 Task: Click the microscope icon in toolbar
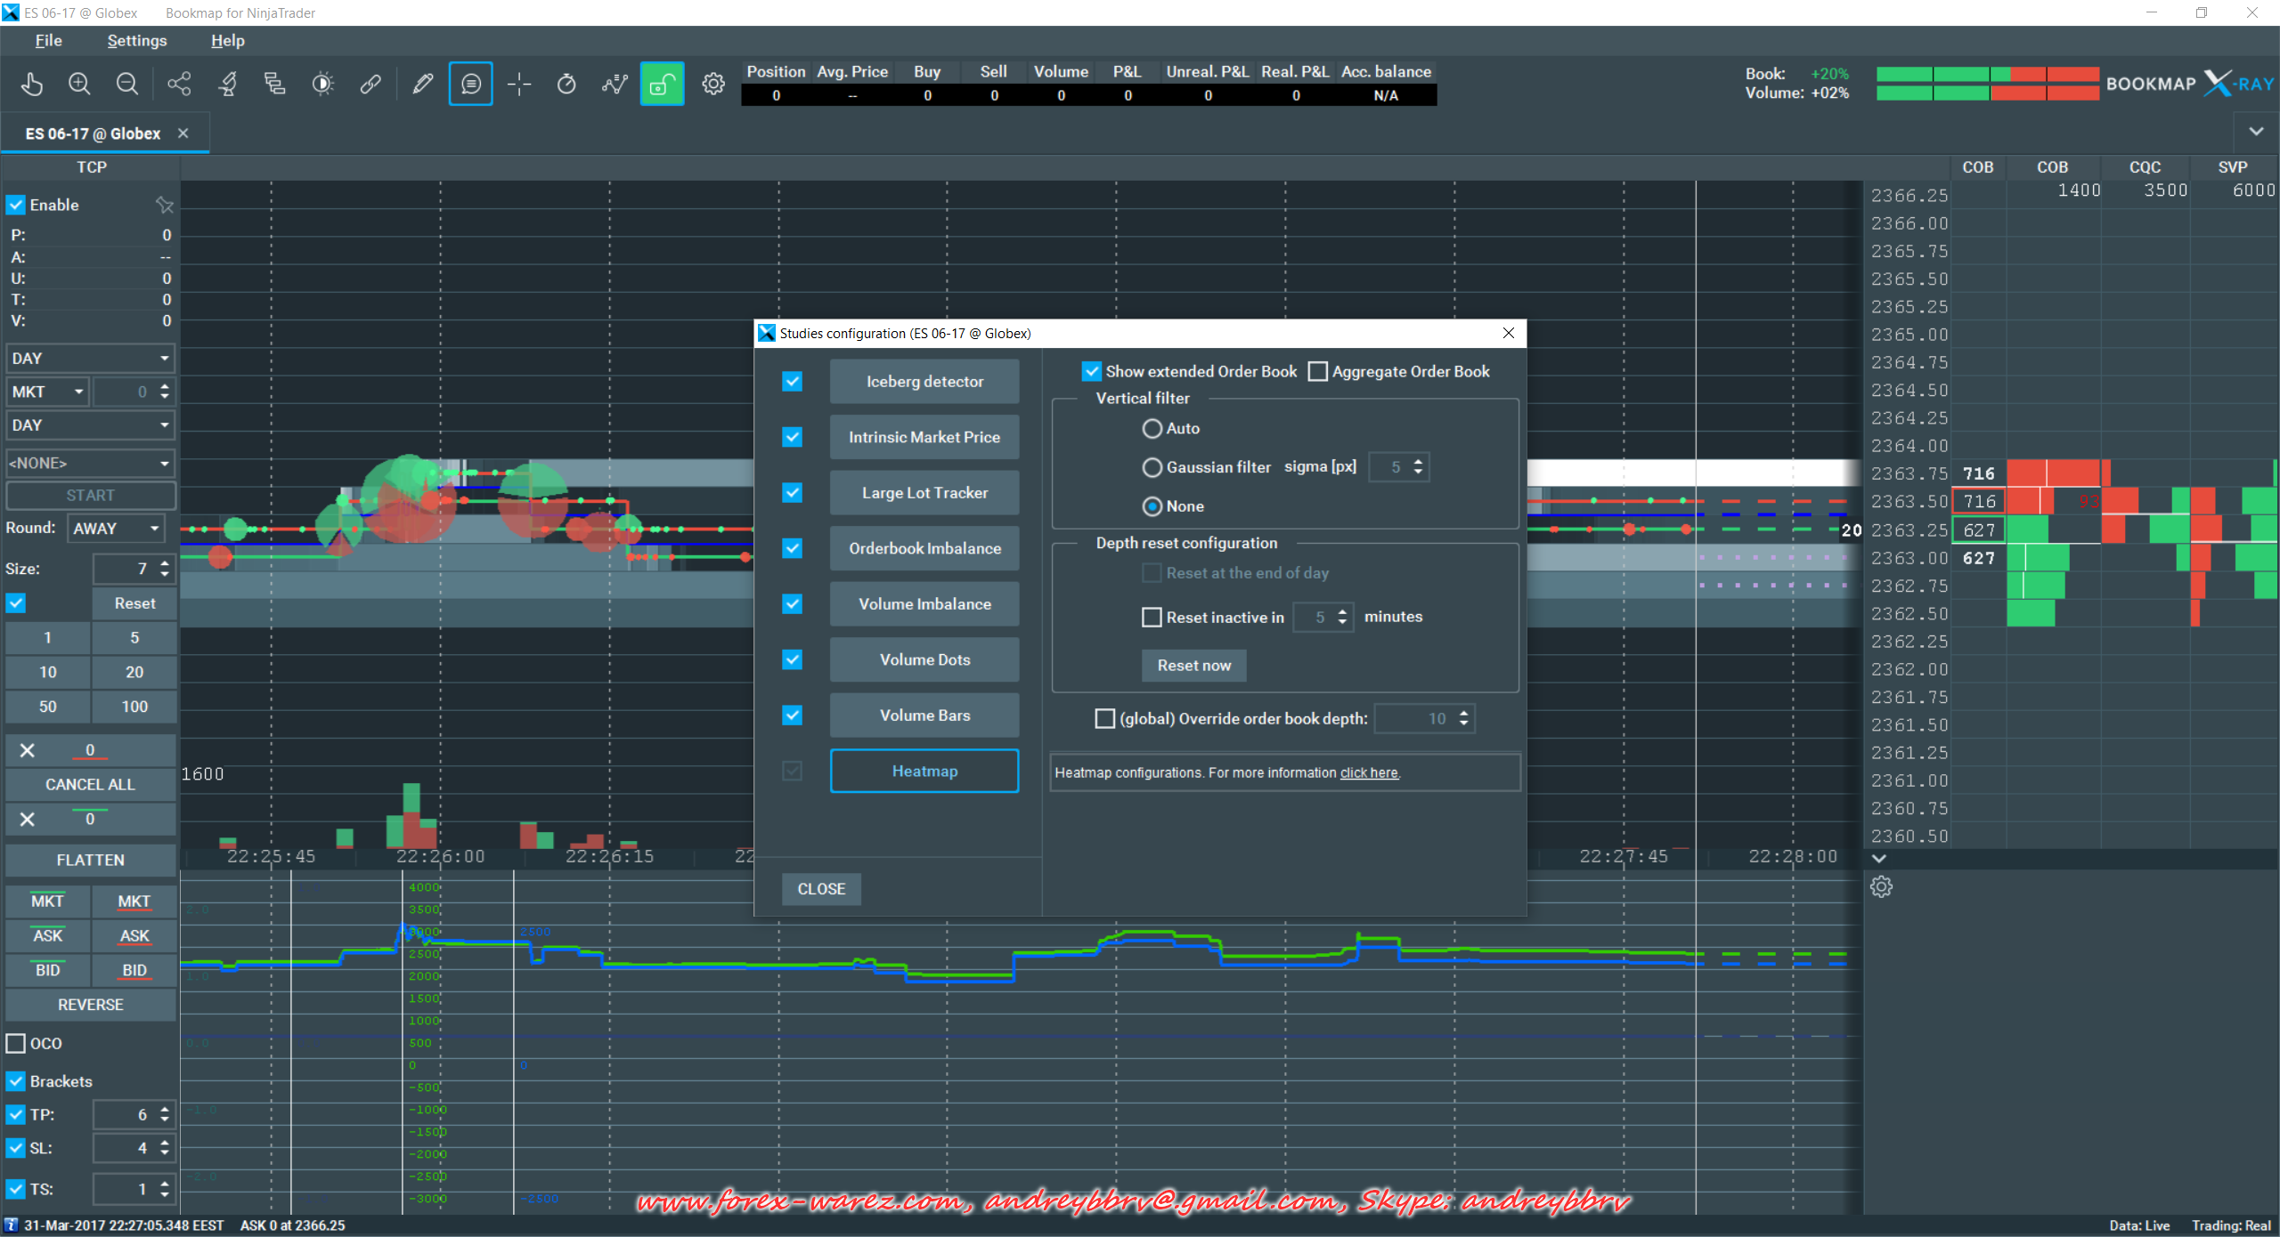pyautogui.click(x=227, y=85)
